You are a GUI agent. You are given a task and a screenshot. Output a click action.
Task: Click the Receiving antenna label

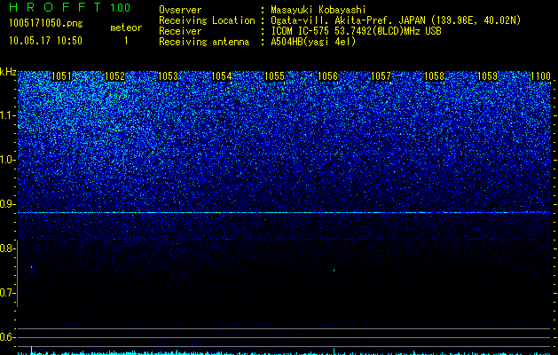[204, 42]
